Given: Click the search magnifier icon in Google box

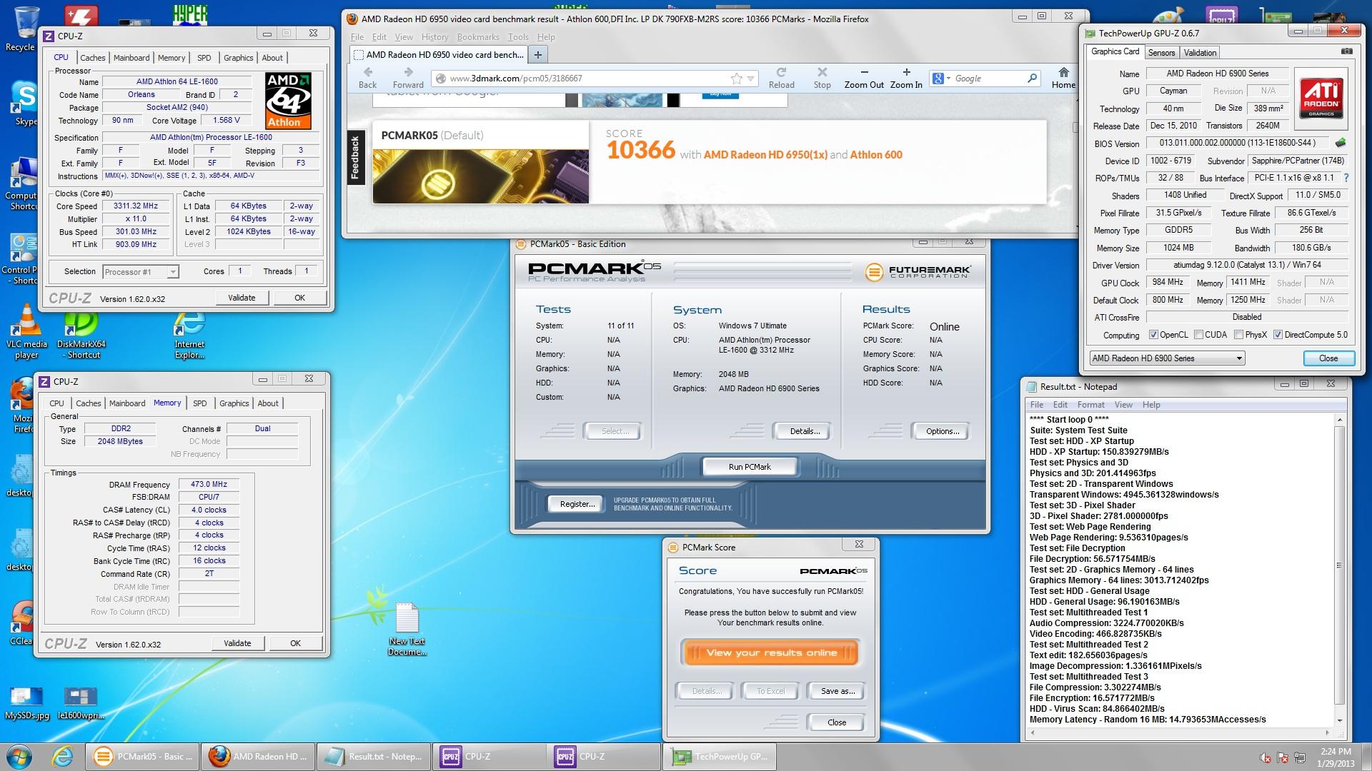Looking at the screenshot, I should tap(1032, 79).
